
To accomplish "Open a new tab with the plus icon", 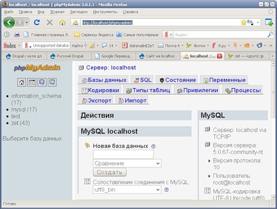I will [269, 22].
